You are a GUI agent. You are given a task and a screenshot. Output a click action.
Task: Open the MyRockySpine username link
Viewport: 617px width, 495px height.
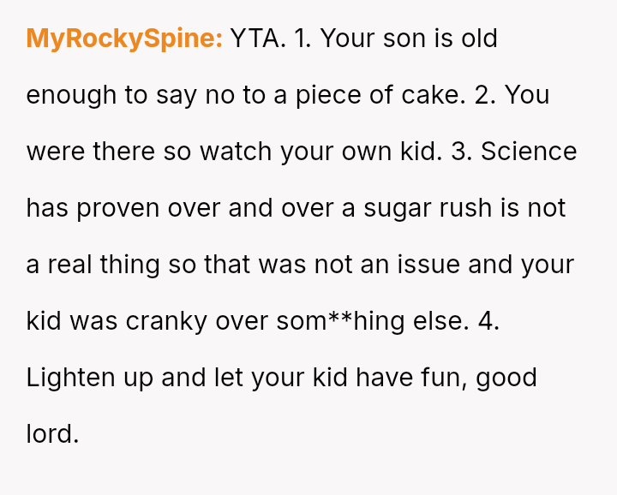124,39
